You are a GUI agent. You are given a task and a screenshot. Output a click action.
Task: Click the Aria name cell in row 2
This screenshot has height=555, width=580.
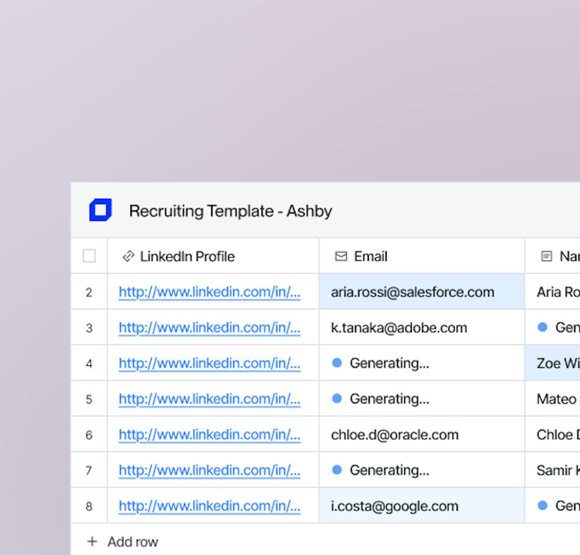(553, 292)
